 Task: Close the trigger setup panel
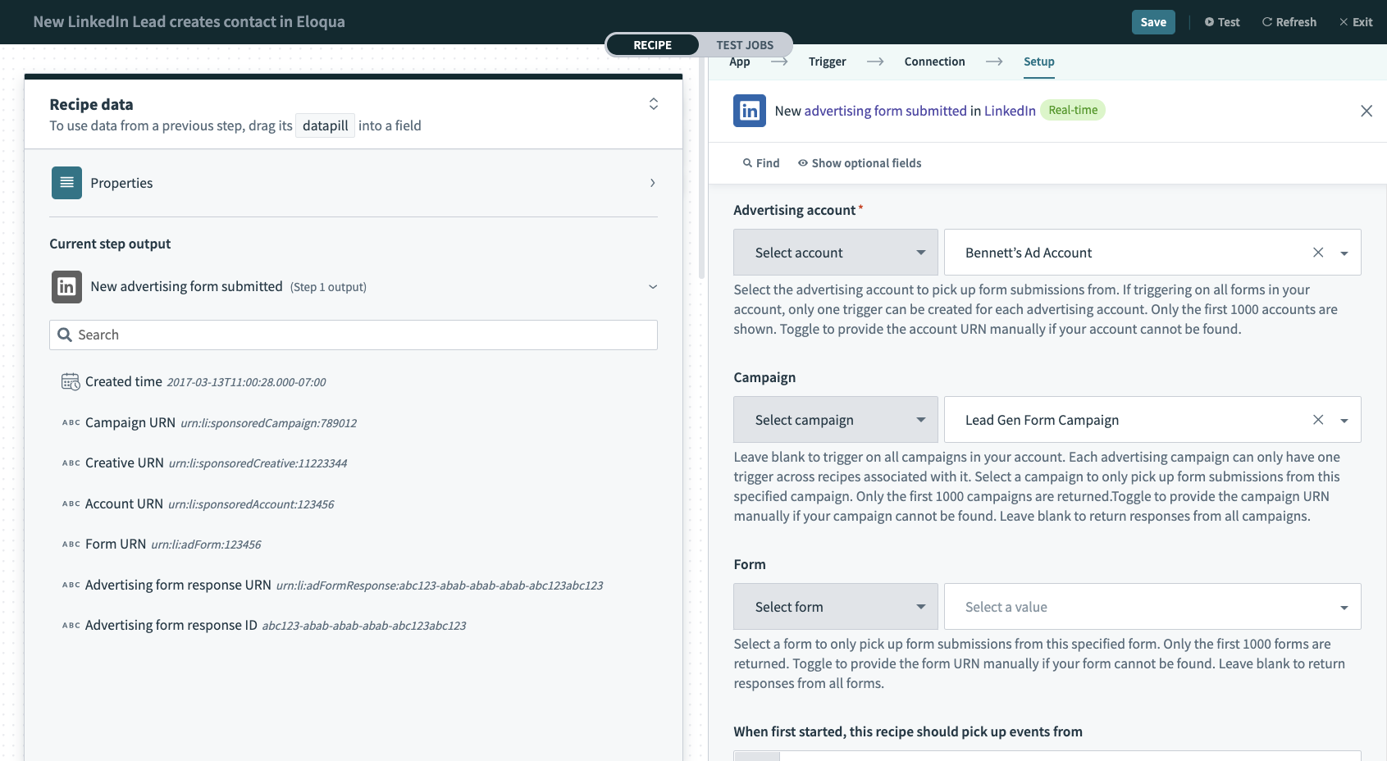coord(1366,111)
